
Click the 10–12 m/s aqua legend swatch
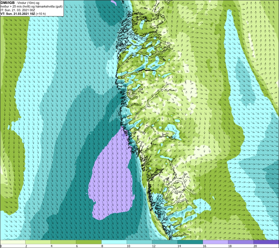coord(139,242)
